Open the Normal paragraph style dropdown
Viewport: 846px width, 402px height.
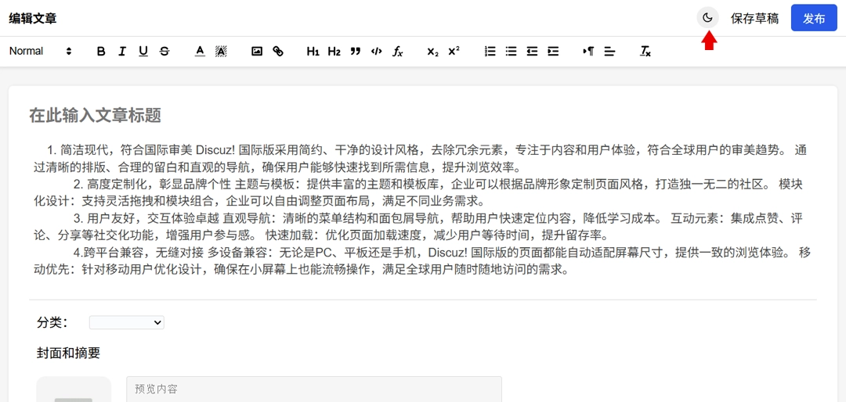click(x=41, y=51)
